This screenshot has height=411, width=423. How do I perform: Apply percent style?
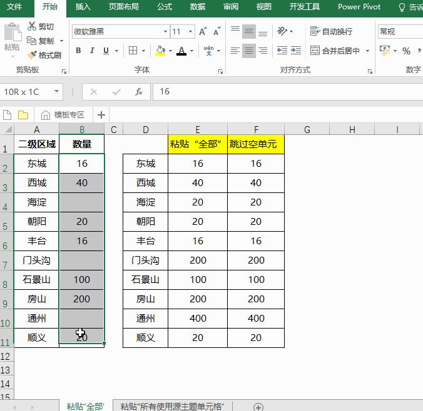406,51
